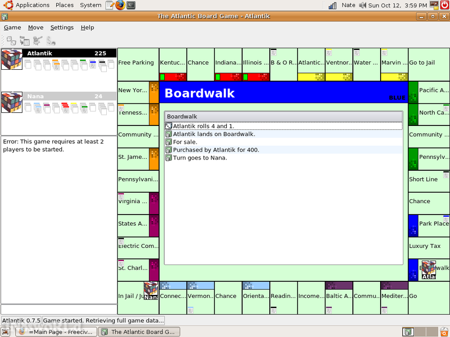
Task: Click Atlantik's green property card group
Action: [84, 65]
